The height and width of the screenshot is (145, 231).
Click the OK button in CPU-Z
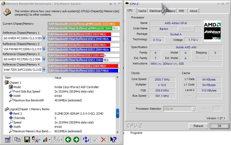coord(220,126)
